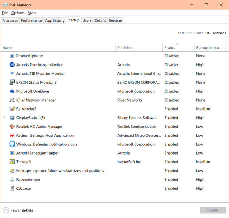This screenshot has height=218, width=229.
Task: Click the Radeon Settings red icon
Action: pyautogui.click(x=12, y=135)
